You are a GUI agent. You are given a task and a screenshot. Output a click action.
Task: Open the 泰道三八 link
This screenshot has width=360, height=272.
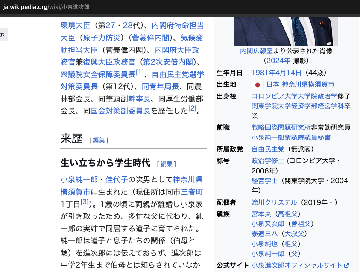[x=265, y=234]
